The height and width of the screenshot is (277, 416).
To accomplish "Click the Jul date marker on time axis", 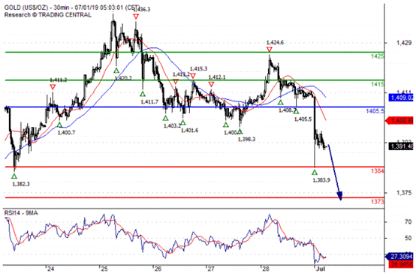I will pos(321,269).
